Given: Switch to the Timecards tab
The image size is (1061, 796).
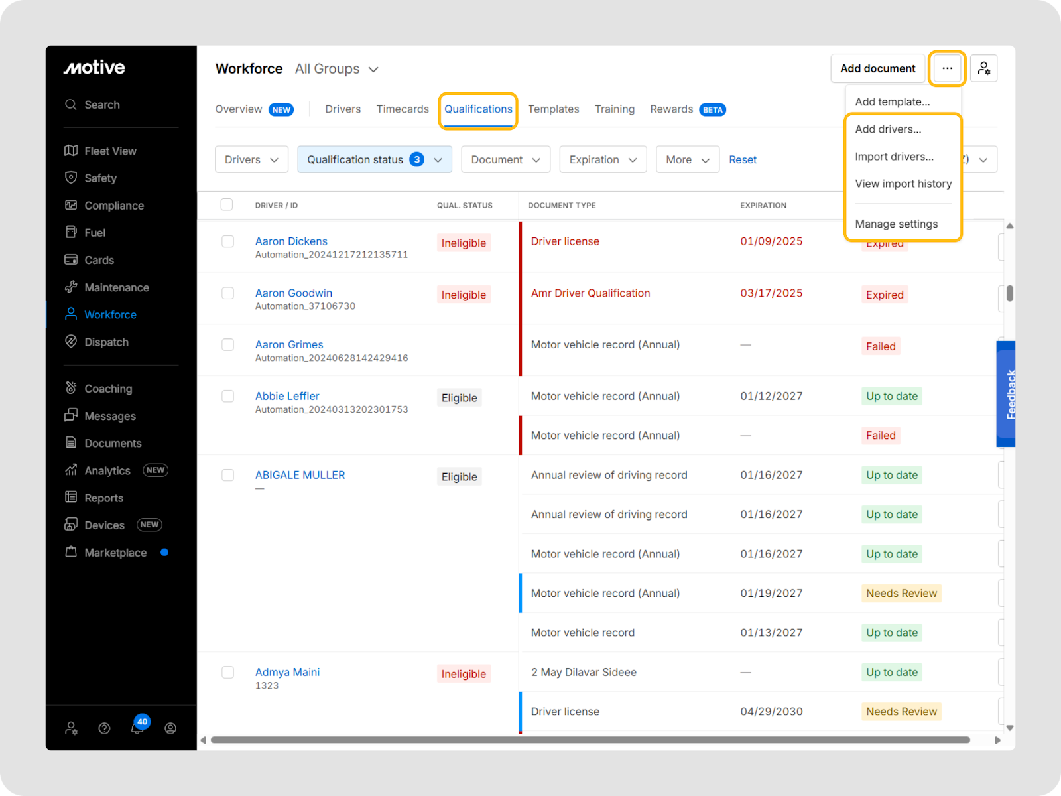Looking at the screenshot, I should pos(403,109).
